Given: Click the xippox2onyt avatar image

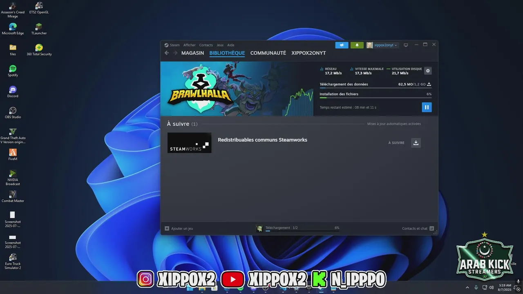Looking at the screenshot, I should point(369,45).
